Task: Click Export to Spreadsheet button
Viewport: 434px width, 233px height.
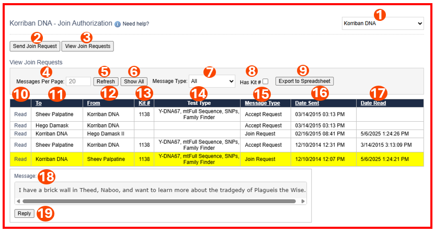Action: click(x=304, y=81)
